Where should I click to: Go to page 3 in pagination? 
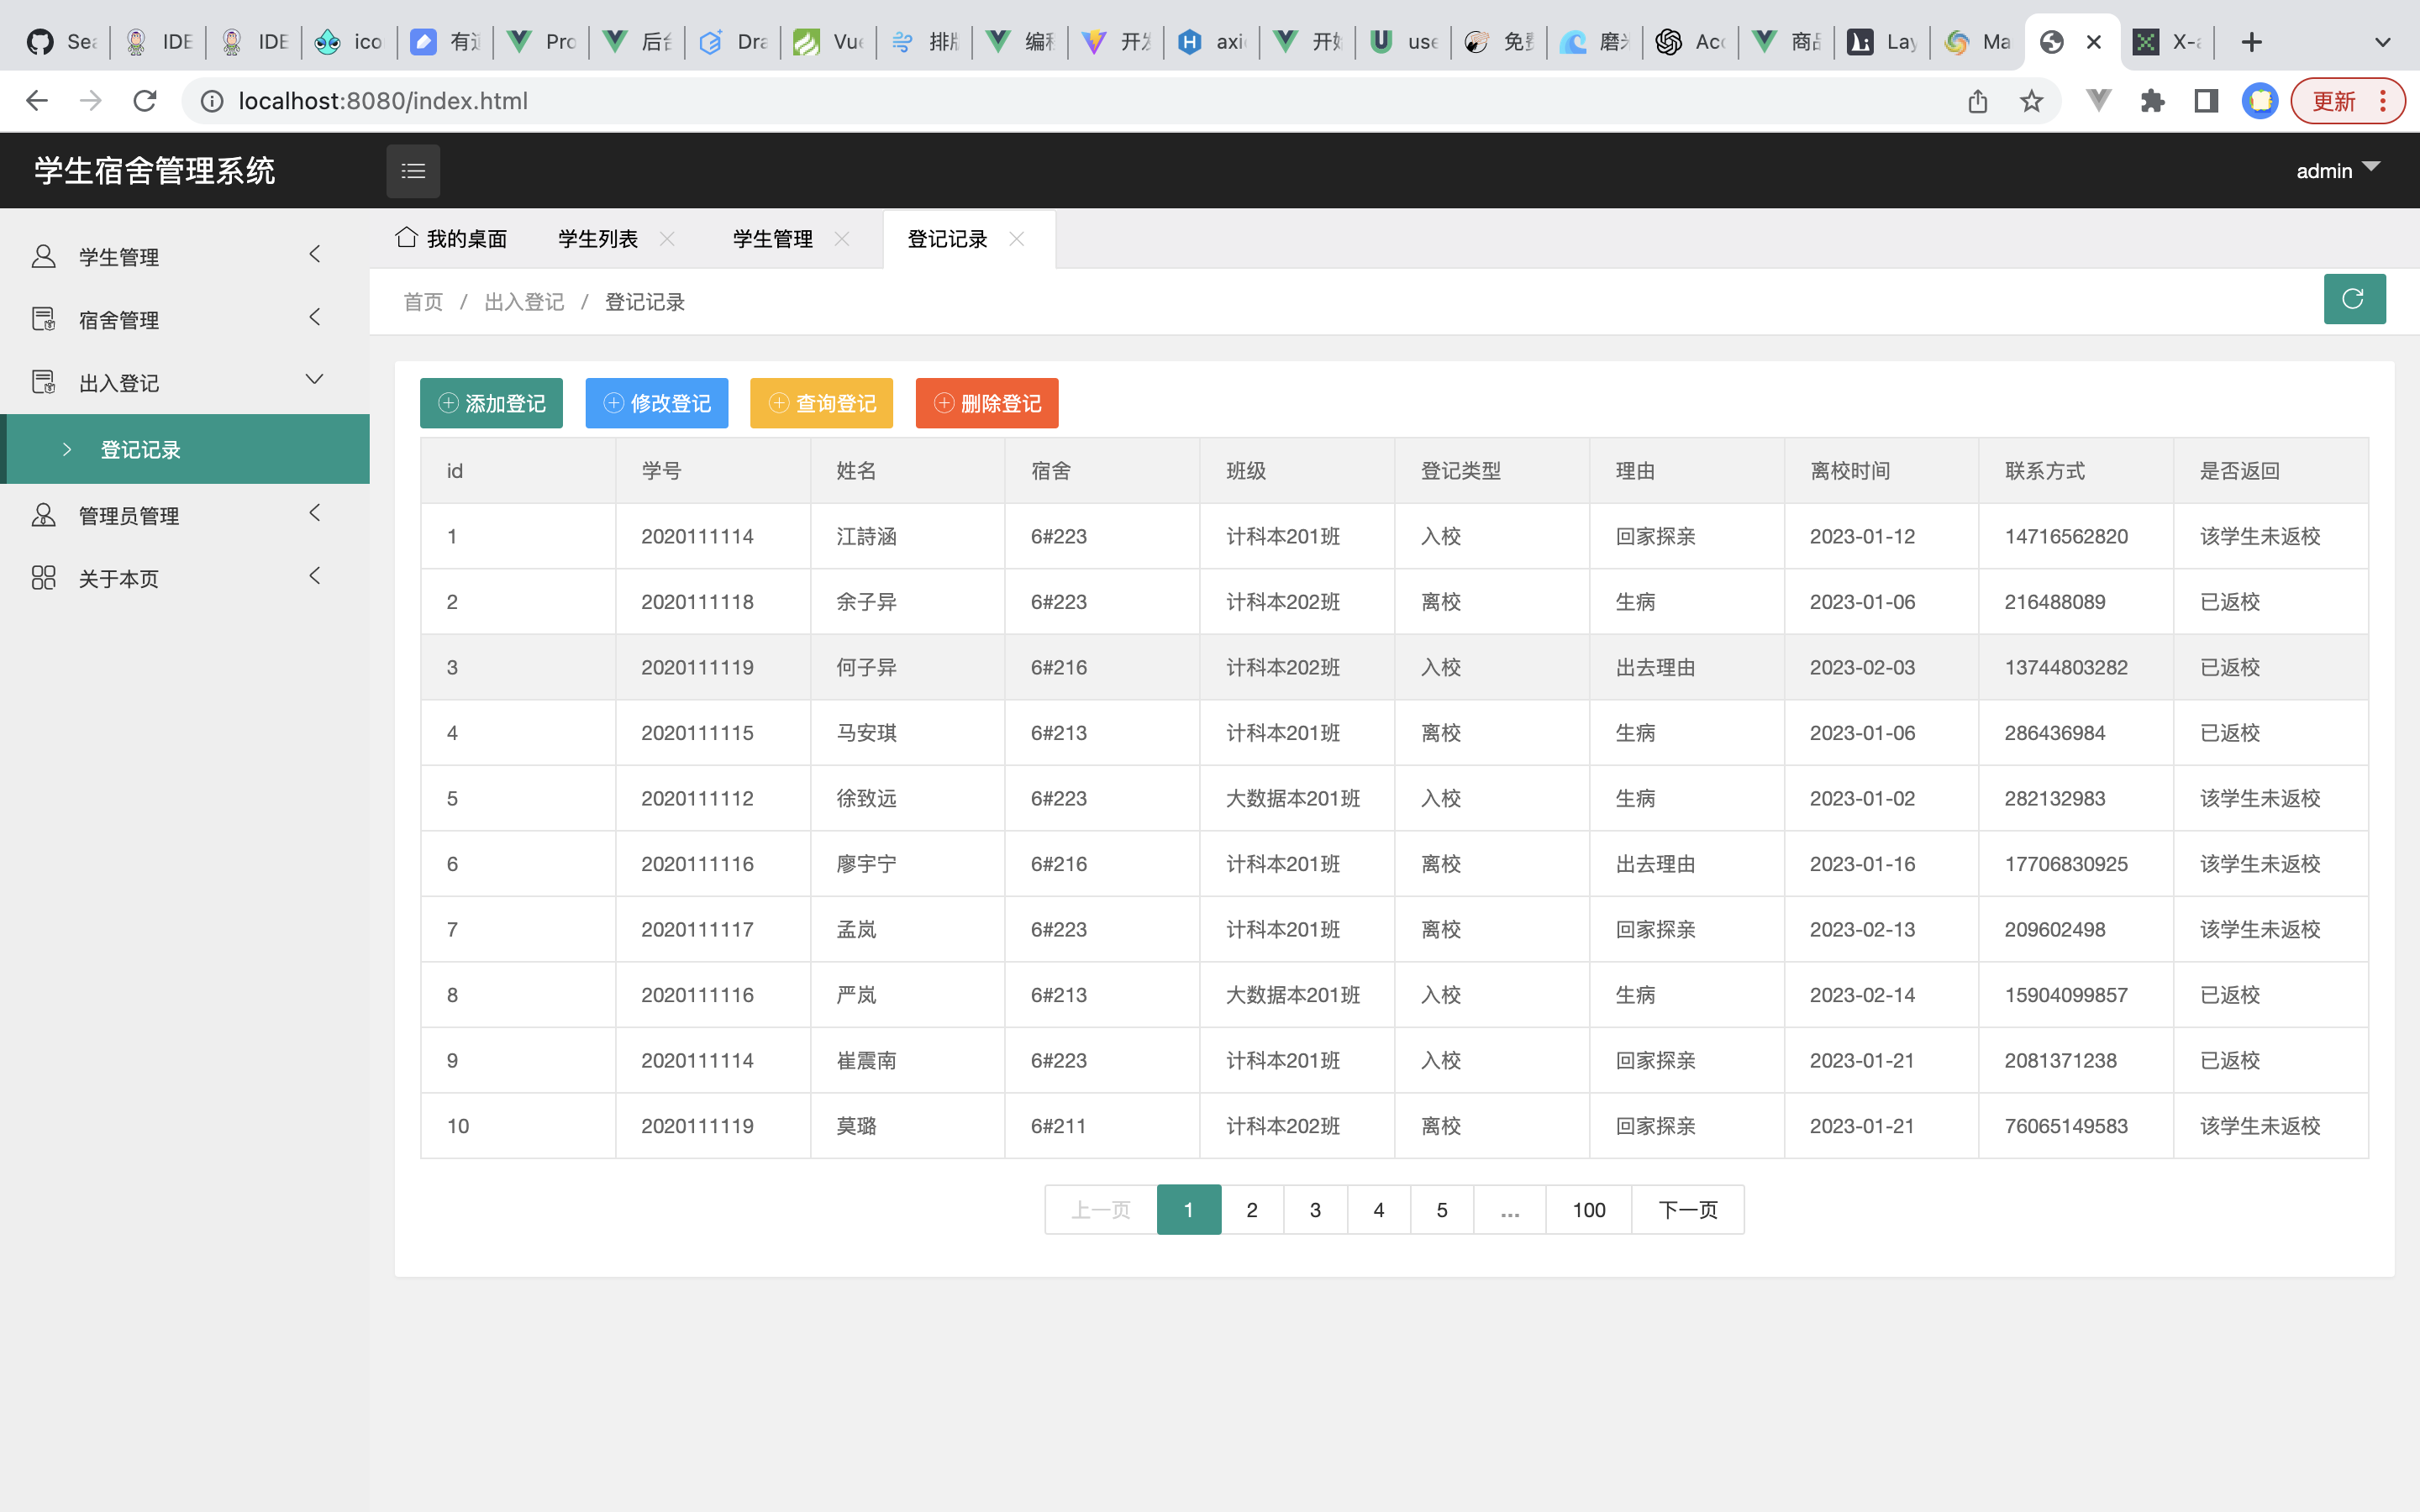pos(1315,1210)
